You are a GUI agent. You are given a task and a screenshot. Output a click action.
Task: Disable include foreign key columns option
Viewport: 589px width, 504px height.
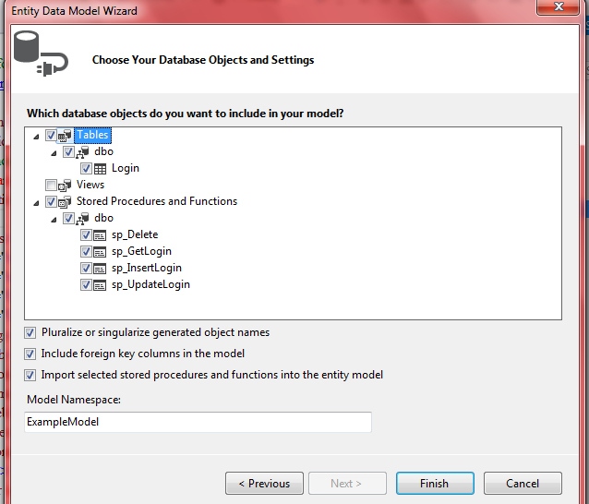click(30, 354)
